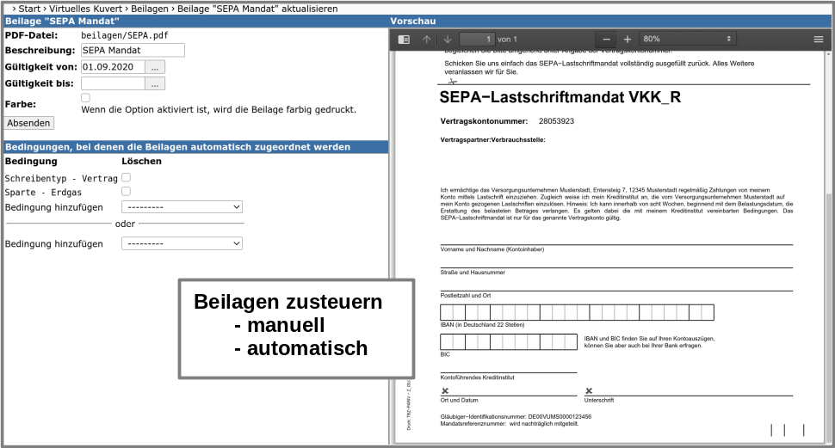835x448 pixels.
Task: Navigate to Beilagen breadcrumb
Action: coord(150,9)
